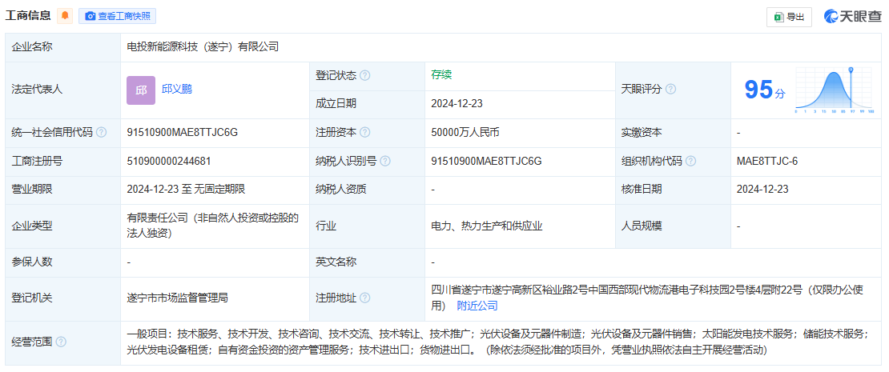Click company name 电投新能源科技（遂宁）有限公司
This screenshot has height=372, width=889.
pyautogui.click(x=203, y=47)
